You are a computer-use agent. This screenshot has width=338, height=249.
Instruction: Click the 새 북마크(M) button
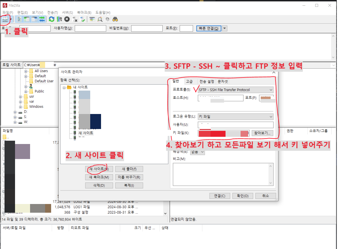pos(99,177)
